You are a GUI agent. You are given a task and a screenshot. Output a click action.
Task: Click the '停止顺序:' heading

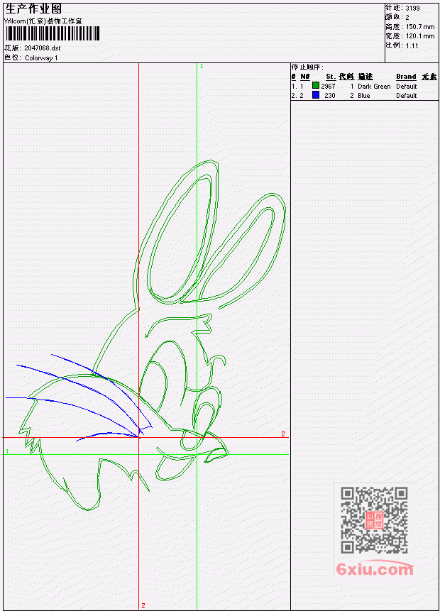pos(307,67)
